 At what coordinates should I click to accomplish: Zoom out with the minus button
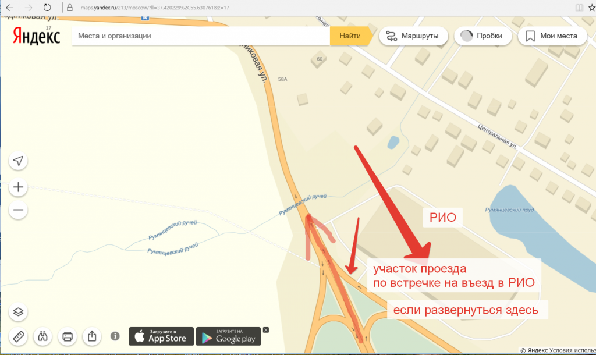coord(18,210)
